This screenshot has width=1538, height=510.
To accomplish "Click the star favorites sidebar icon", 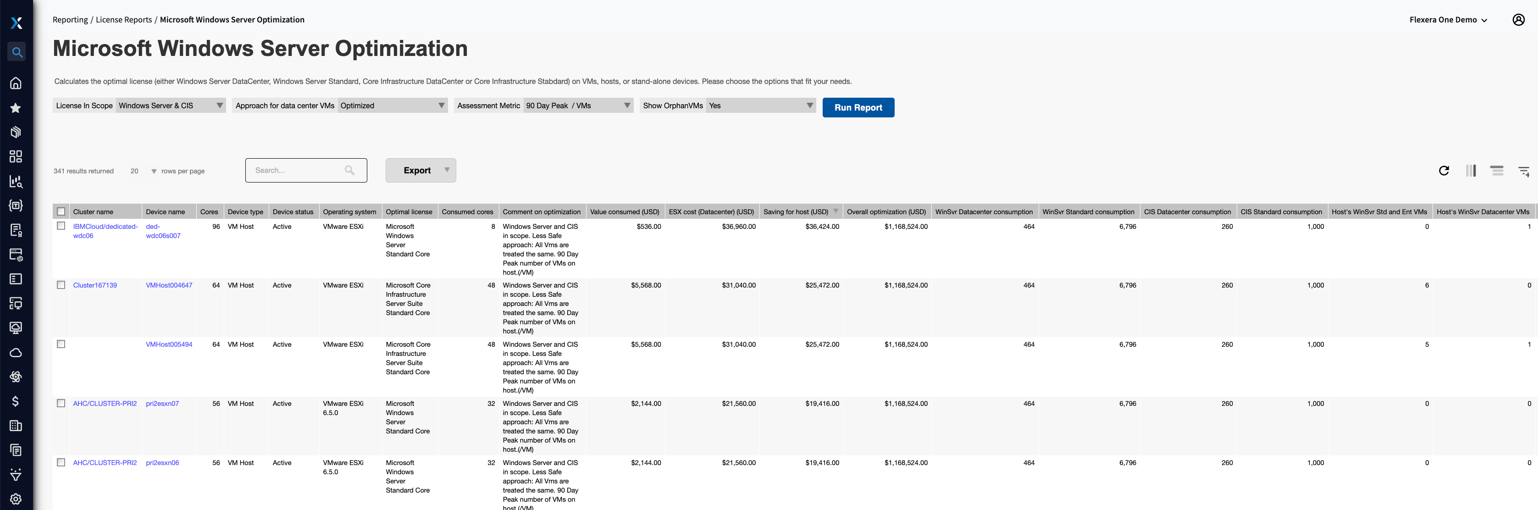I will (x=16, y=107).
